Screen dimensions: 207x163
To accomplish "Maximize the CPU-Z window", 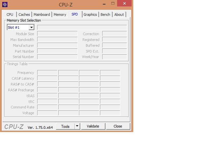I will tap(113, 4).
